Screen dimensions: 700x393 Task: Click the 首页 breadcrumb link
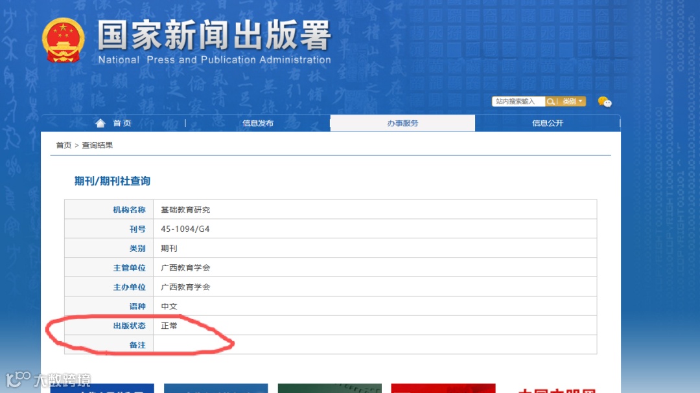(x=64, y=145)
